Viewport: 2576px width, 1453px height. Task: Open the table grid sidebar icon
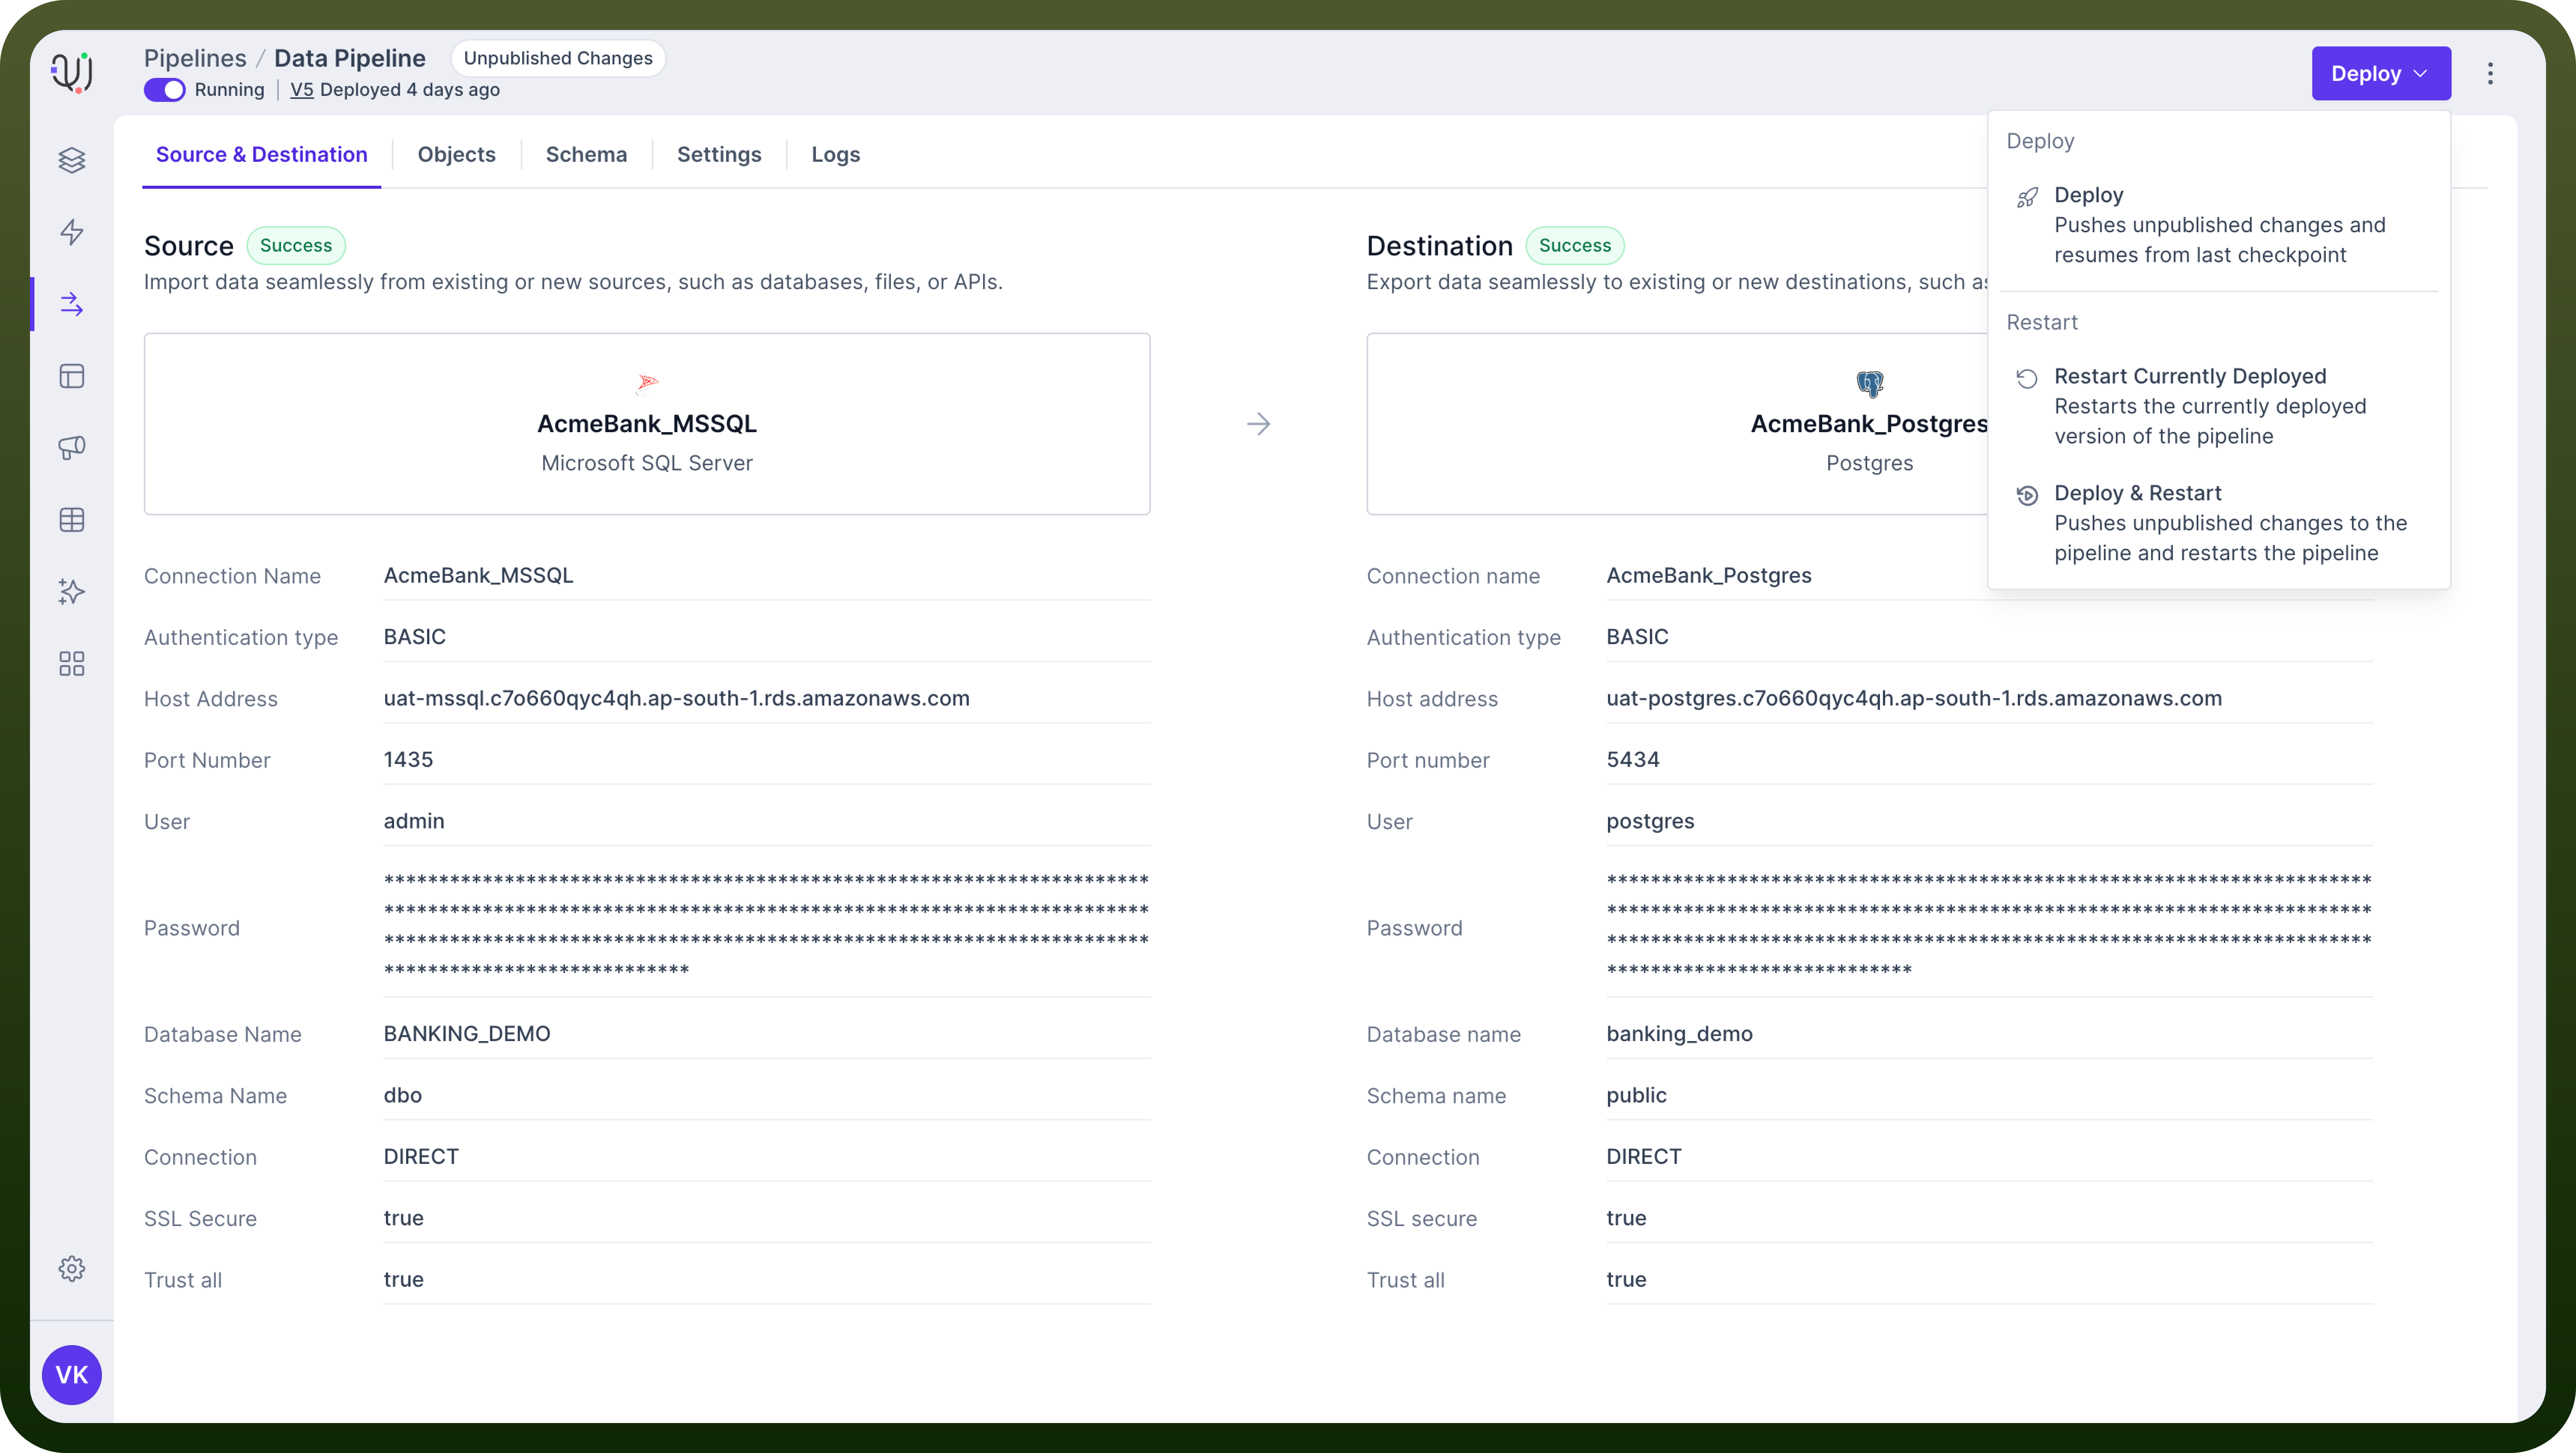coord(72,520)
